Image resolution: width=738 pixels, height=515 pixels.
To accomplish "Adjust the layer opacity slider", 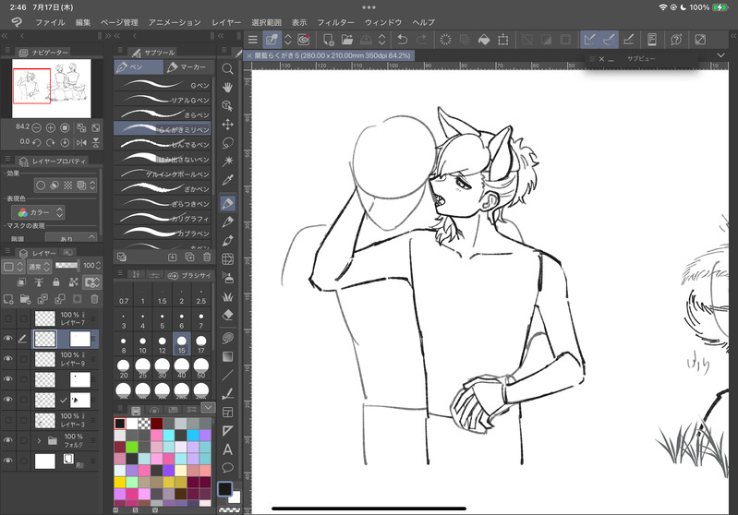I will click(67, 266).
